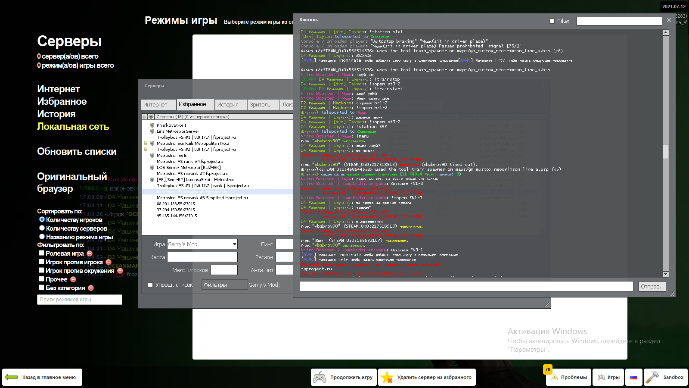
Task: Click the green back arrow icon
Action: [x=11, y=377]
